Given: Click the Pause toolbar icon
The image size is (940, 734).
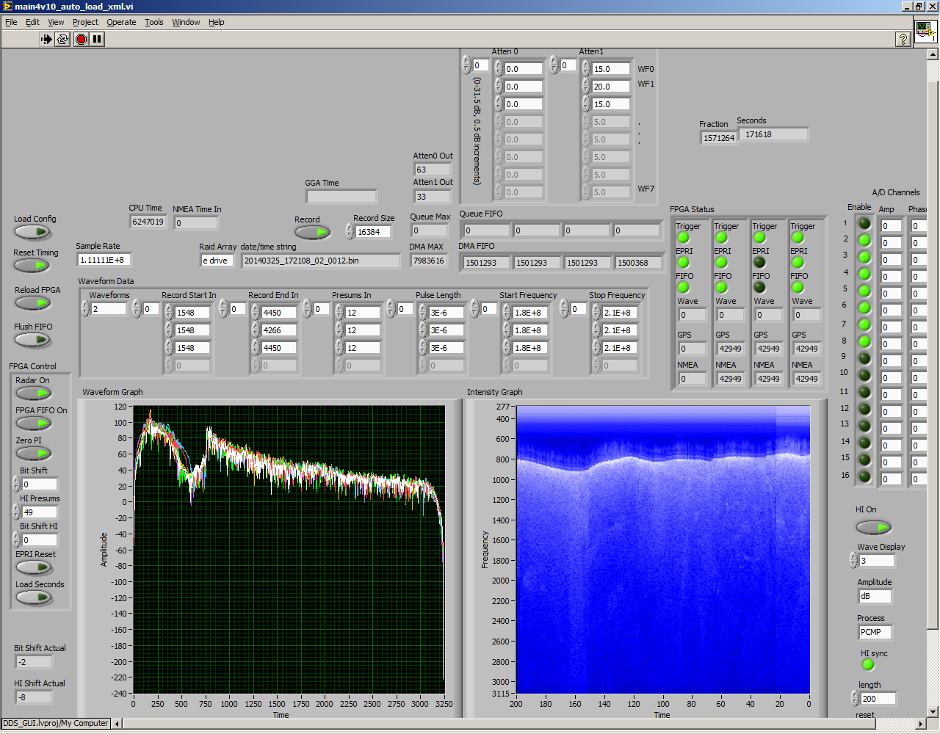Looking at the screenshot, I should [98, 39].
